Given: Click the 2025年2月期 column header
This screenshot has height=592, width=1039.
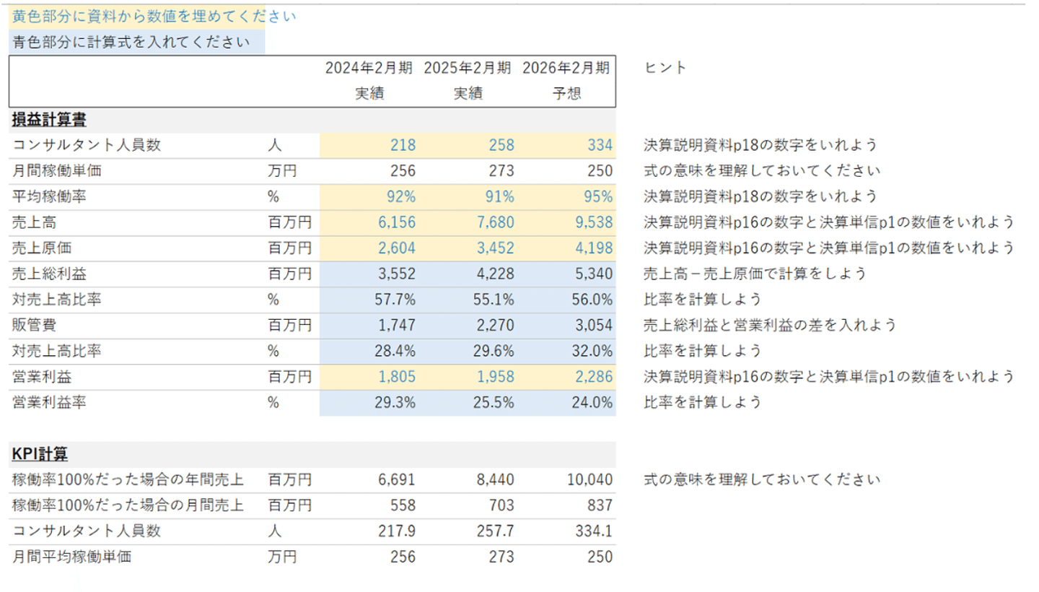Looking at the screenshot, I should point(468,69).
